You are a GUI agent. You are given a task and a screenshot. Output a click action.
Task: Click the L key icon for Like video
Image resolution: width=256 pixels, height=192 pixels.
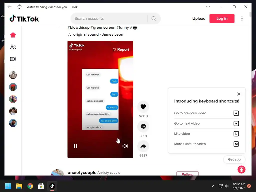point(236,134)
